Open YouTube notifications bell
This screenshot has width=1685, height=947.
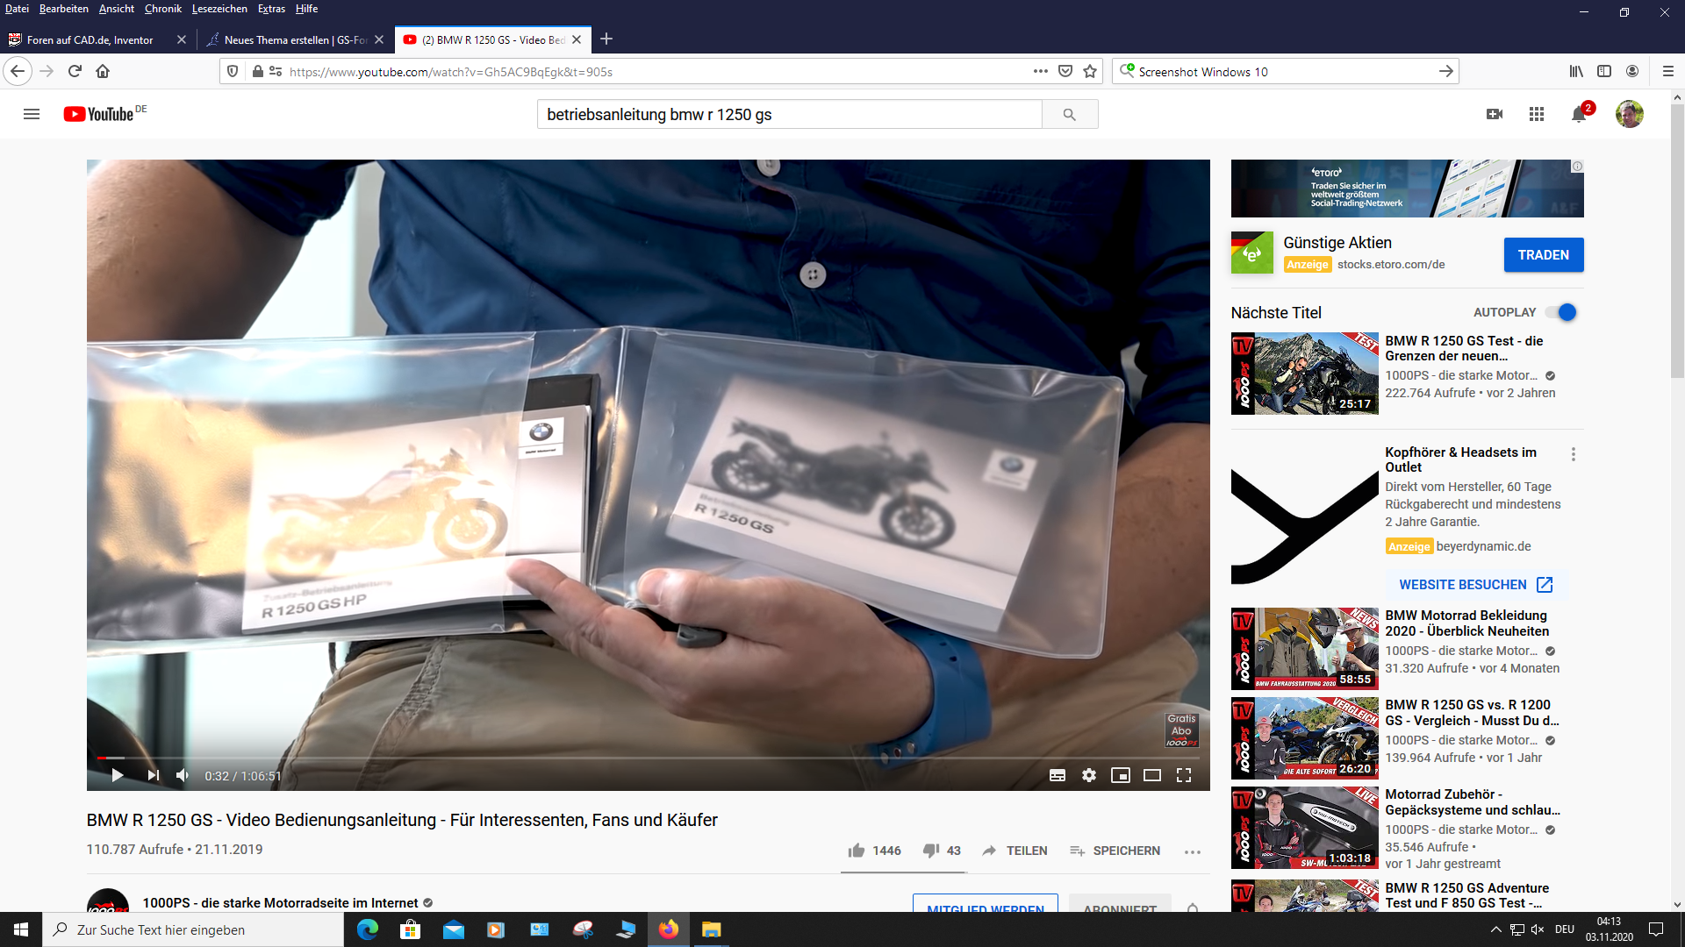pos(1579,114)
